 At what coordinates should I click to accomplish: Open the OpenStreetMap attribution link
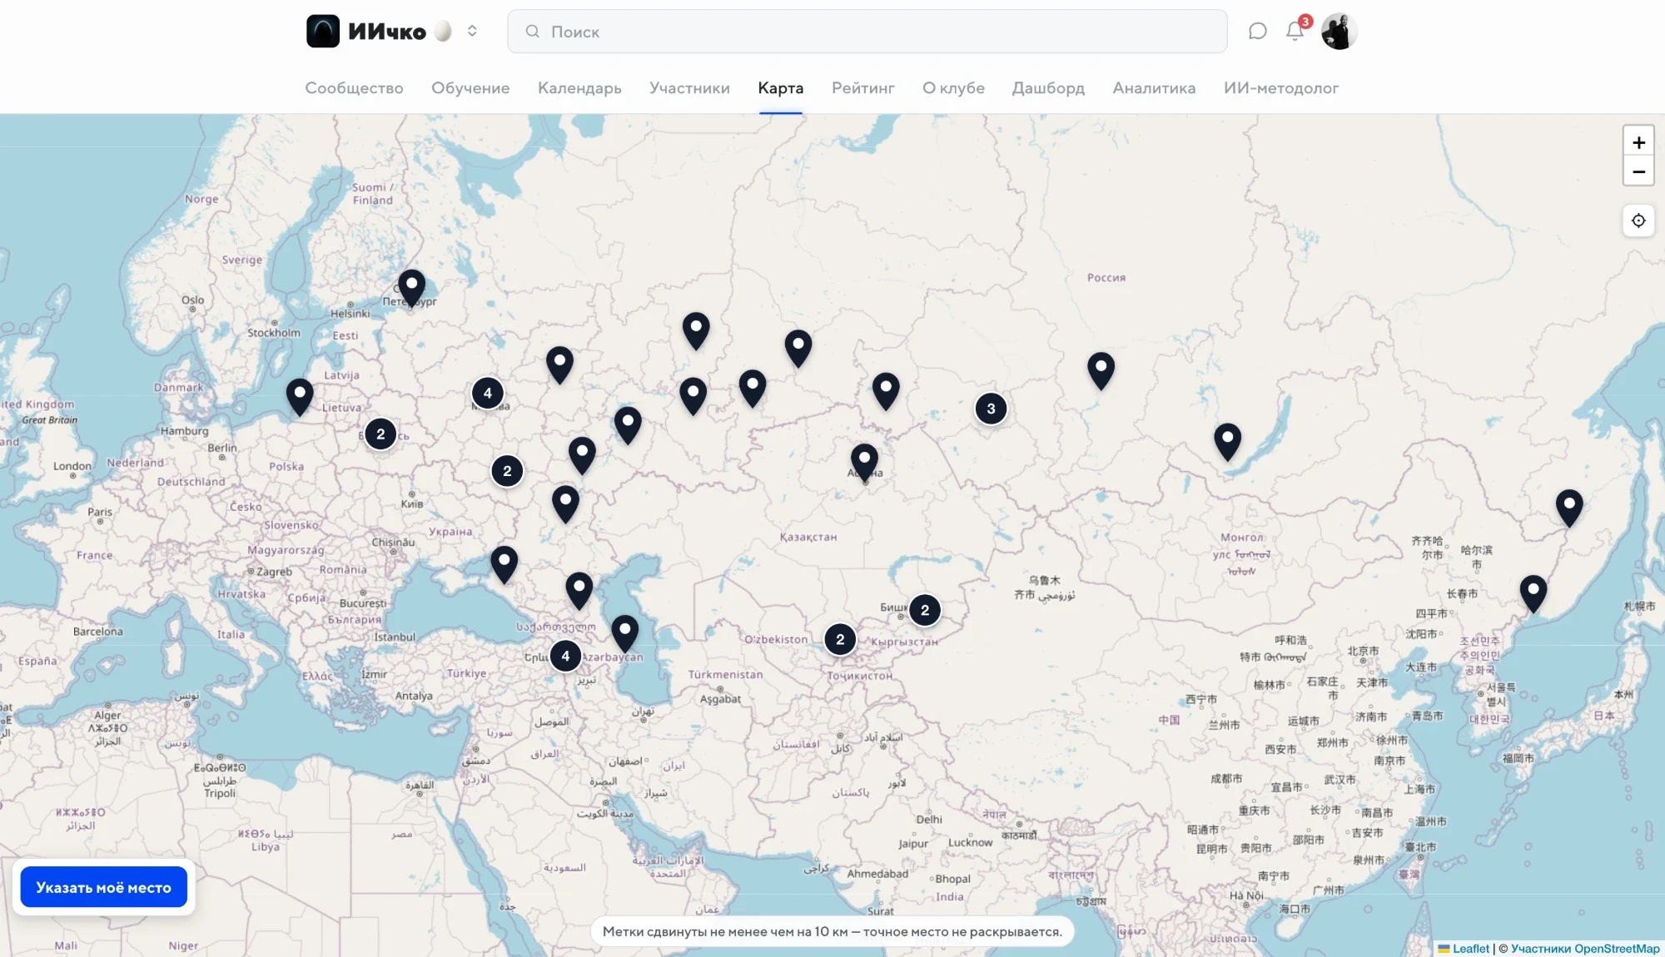[1617, 949]
